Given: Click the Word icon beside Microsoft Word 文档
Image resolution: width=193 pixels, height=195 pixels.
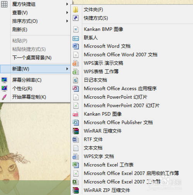Looking at the screenshot, I should click(x=76, y=46).
